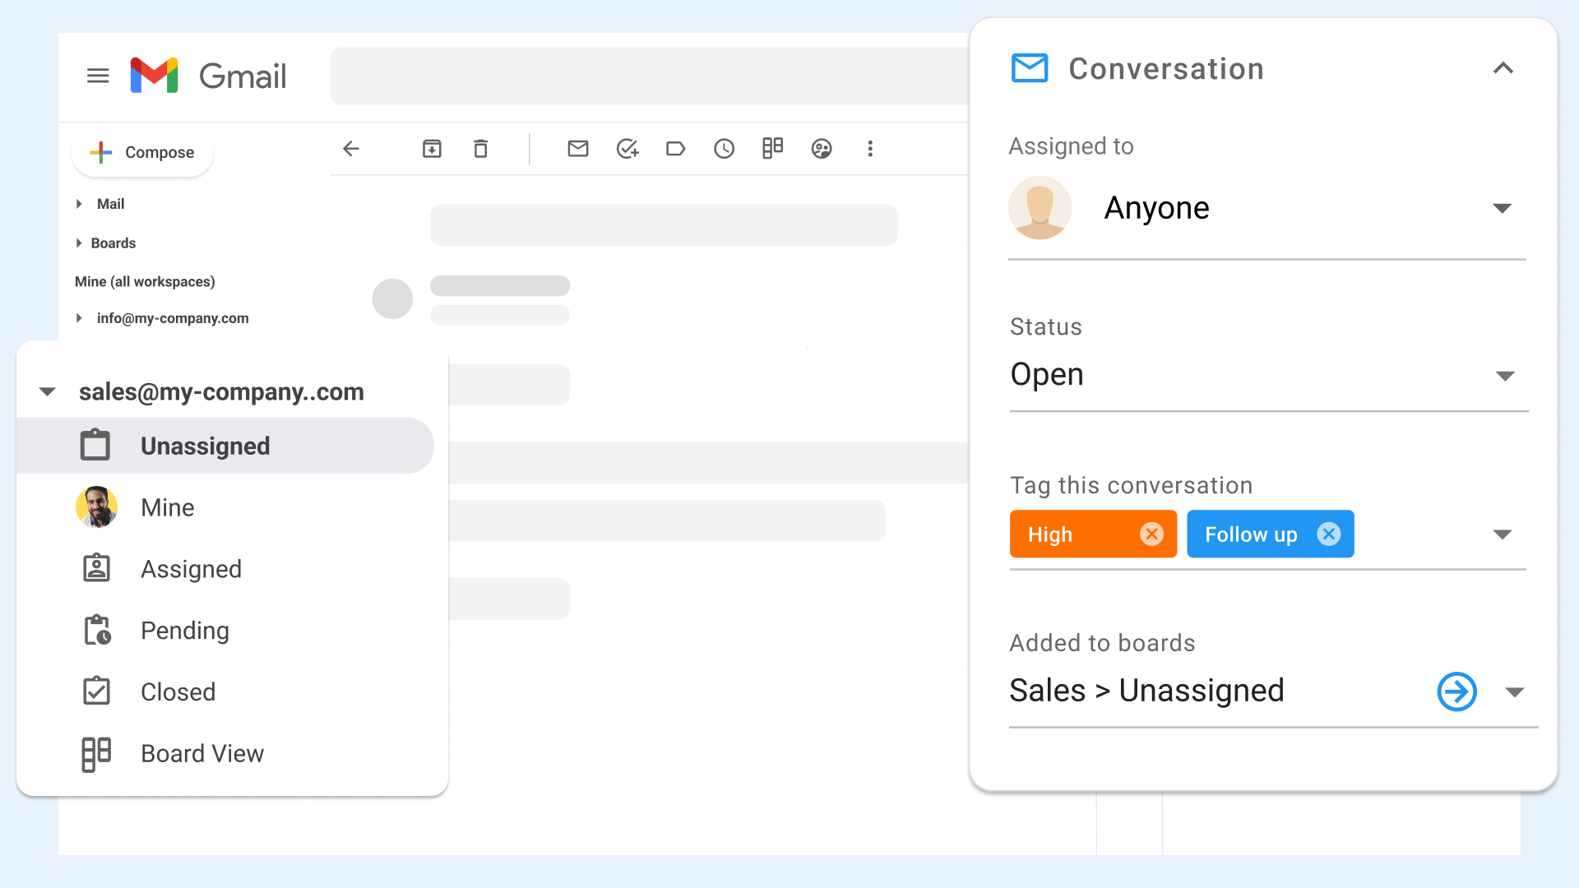
Task: Click the label tag icon
Action: pyautogui.click(x=675, y=149)
